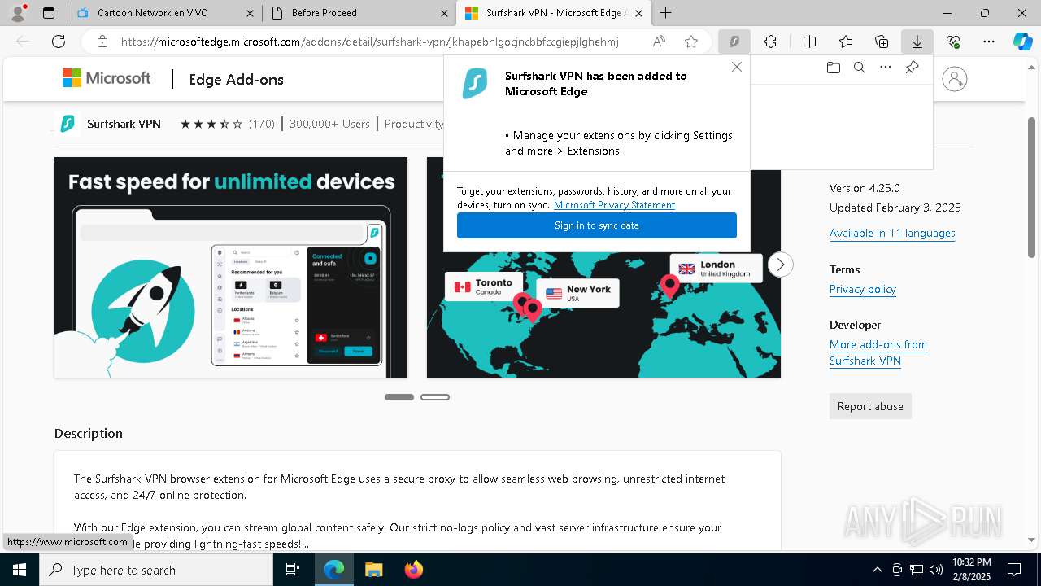Open Edge Add-ons home link

236,79
